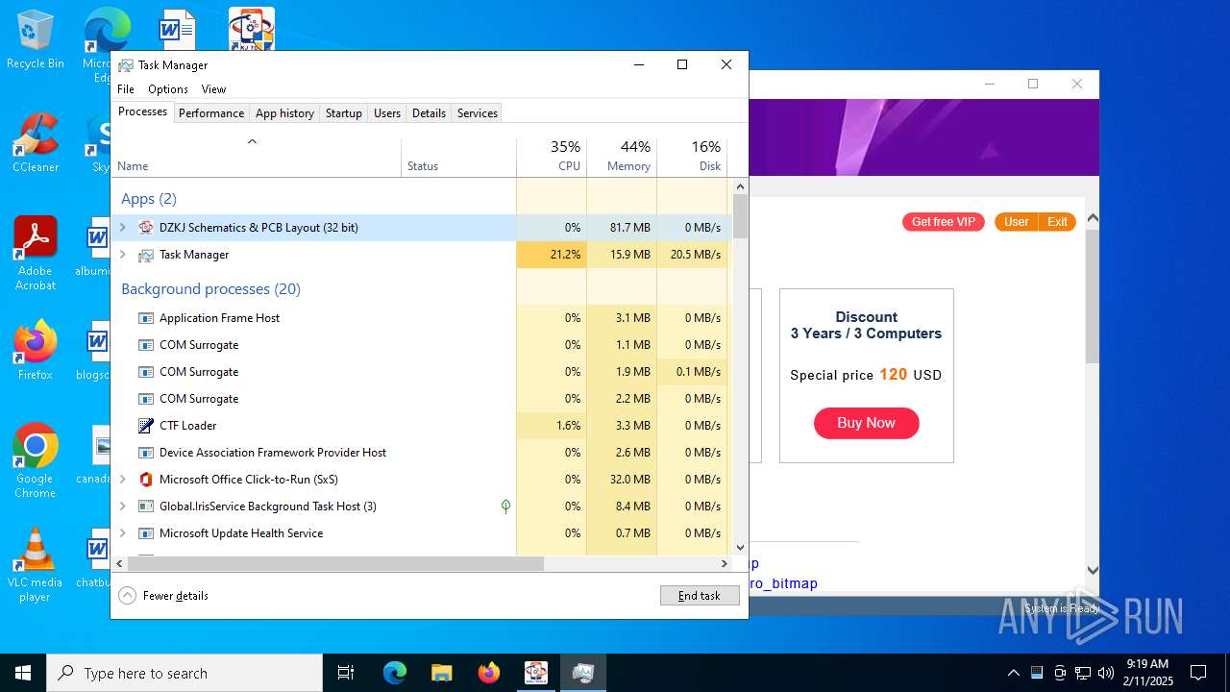Switch to the App history tab

click(x=284, y=113)
